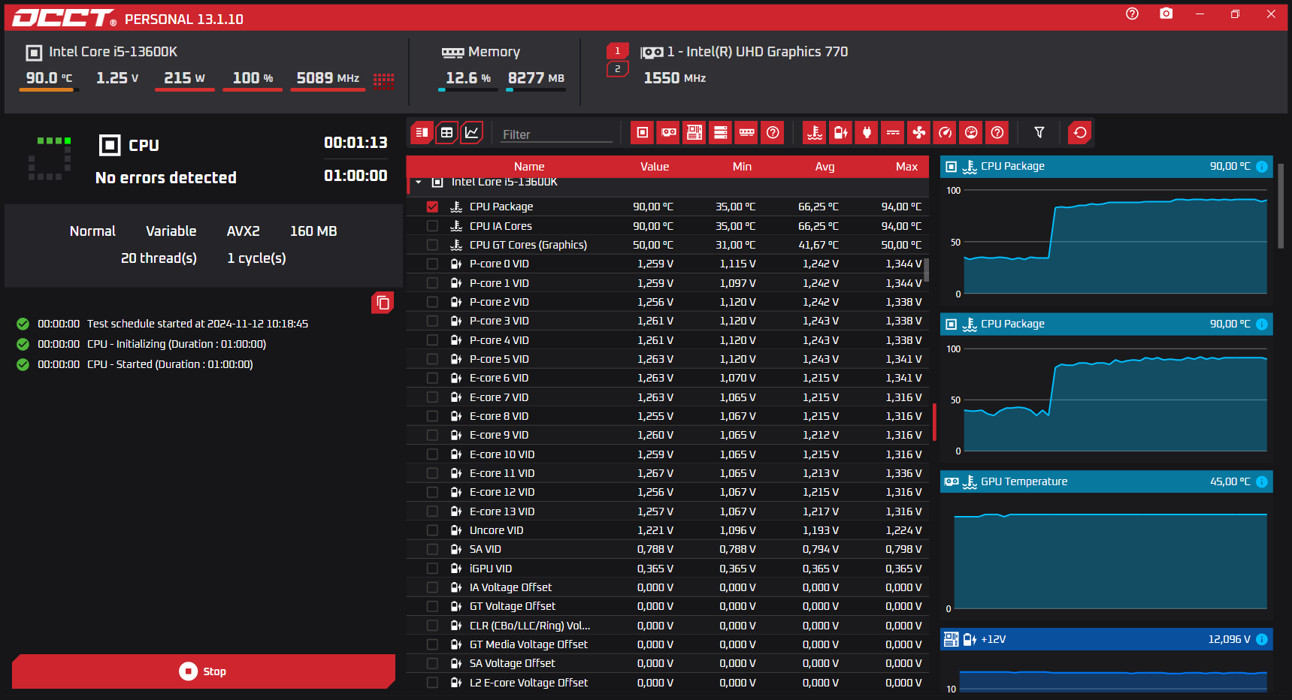The height and width of the screenshot is (700, 1292).
Task: Click the graphs panel vertical scrollbar
Action: [x=1281, y=207]
